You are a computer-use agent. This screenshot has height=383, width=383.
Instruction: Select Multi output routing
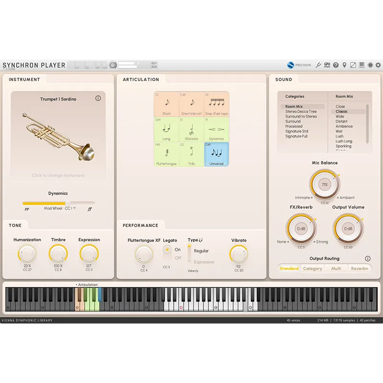coord(336,269)
